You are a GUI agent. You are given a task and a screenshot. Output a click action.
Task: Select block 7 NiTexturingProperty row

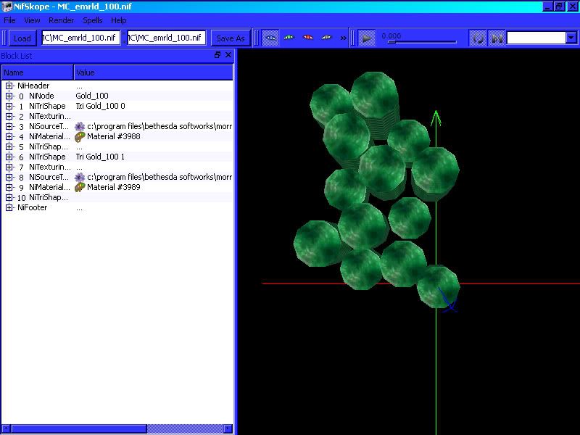pyautogui.click(x=117, y=167)
